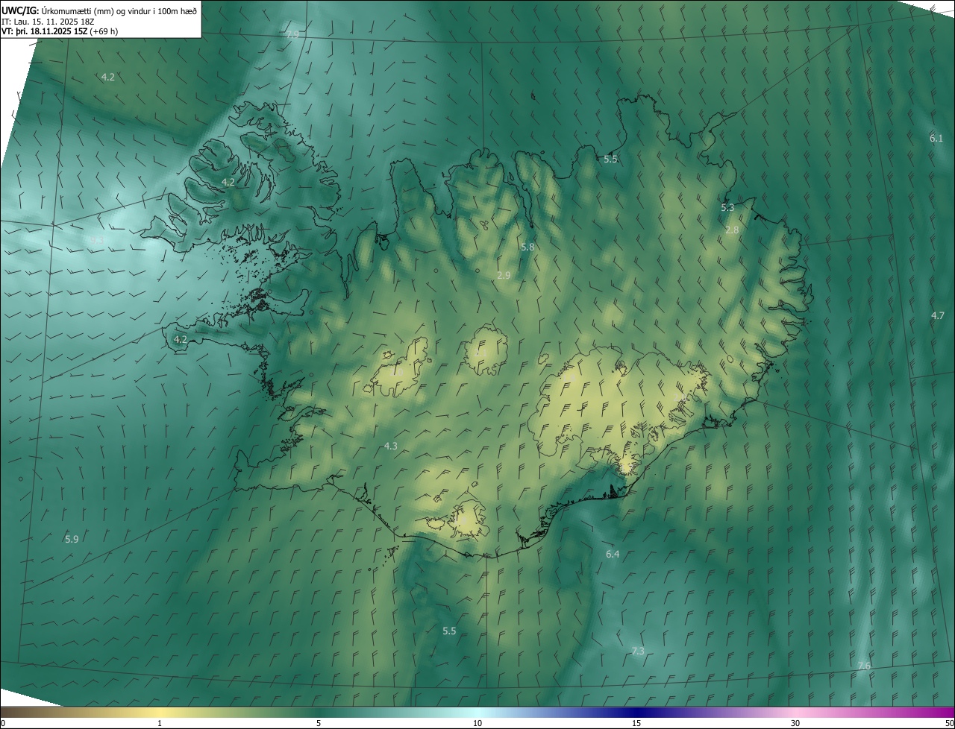Select the 5.3 precipitation value
The image size is (955, 729).
click(727, 207)
